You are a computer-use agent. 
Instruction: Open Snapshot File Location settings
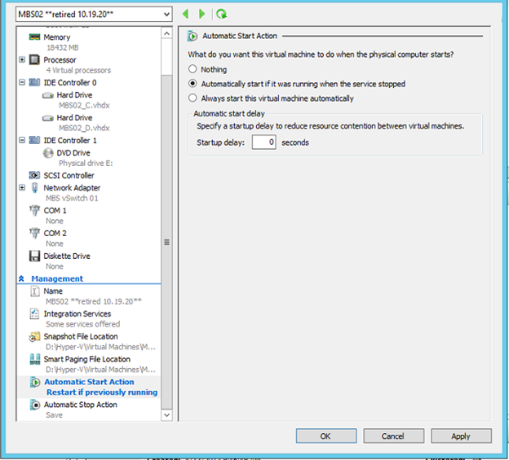80,336
